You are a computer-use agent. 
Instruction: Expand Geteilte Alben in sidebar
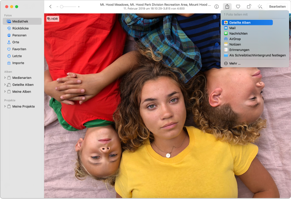(5, 85)
